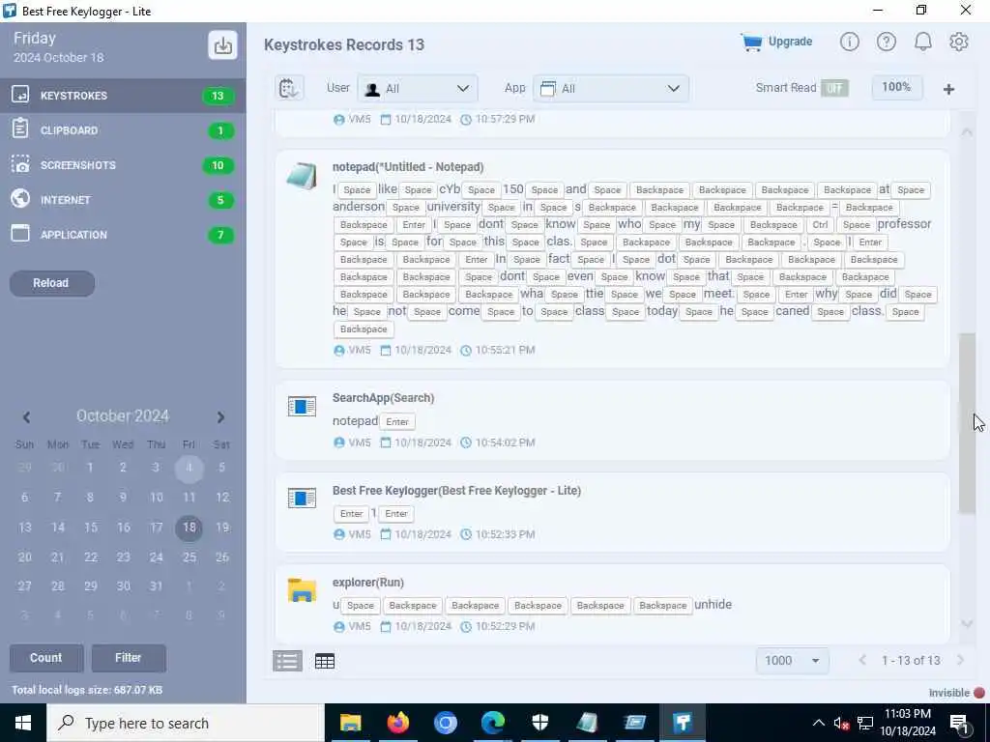The image size is (990, 742).
Task: Click the scroll up arrow of records list
Action: [967, 131]
